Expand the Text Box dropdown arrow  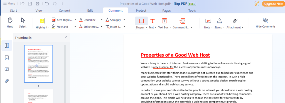170,28
